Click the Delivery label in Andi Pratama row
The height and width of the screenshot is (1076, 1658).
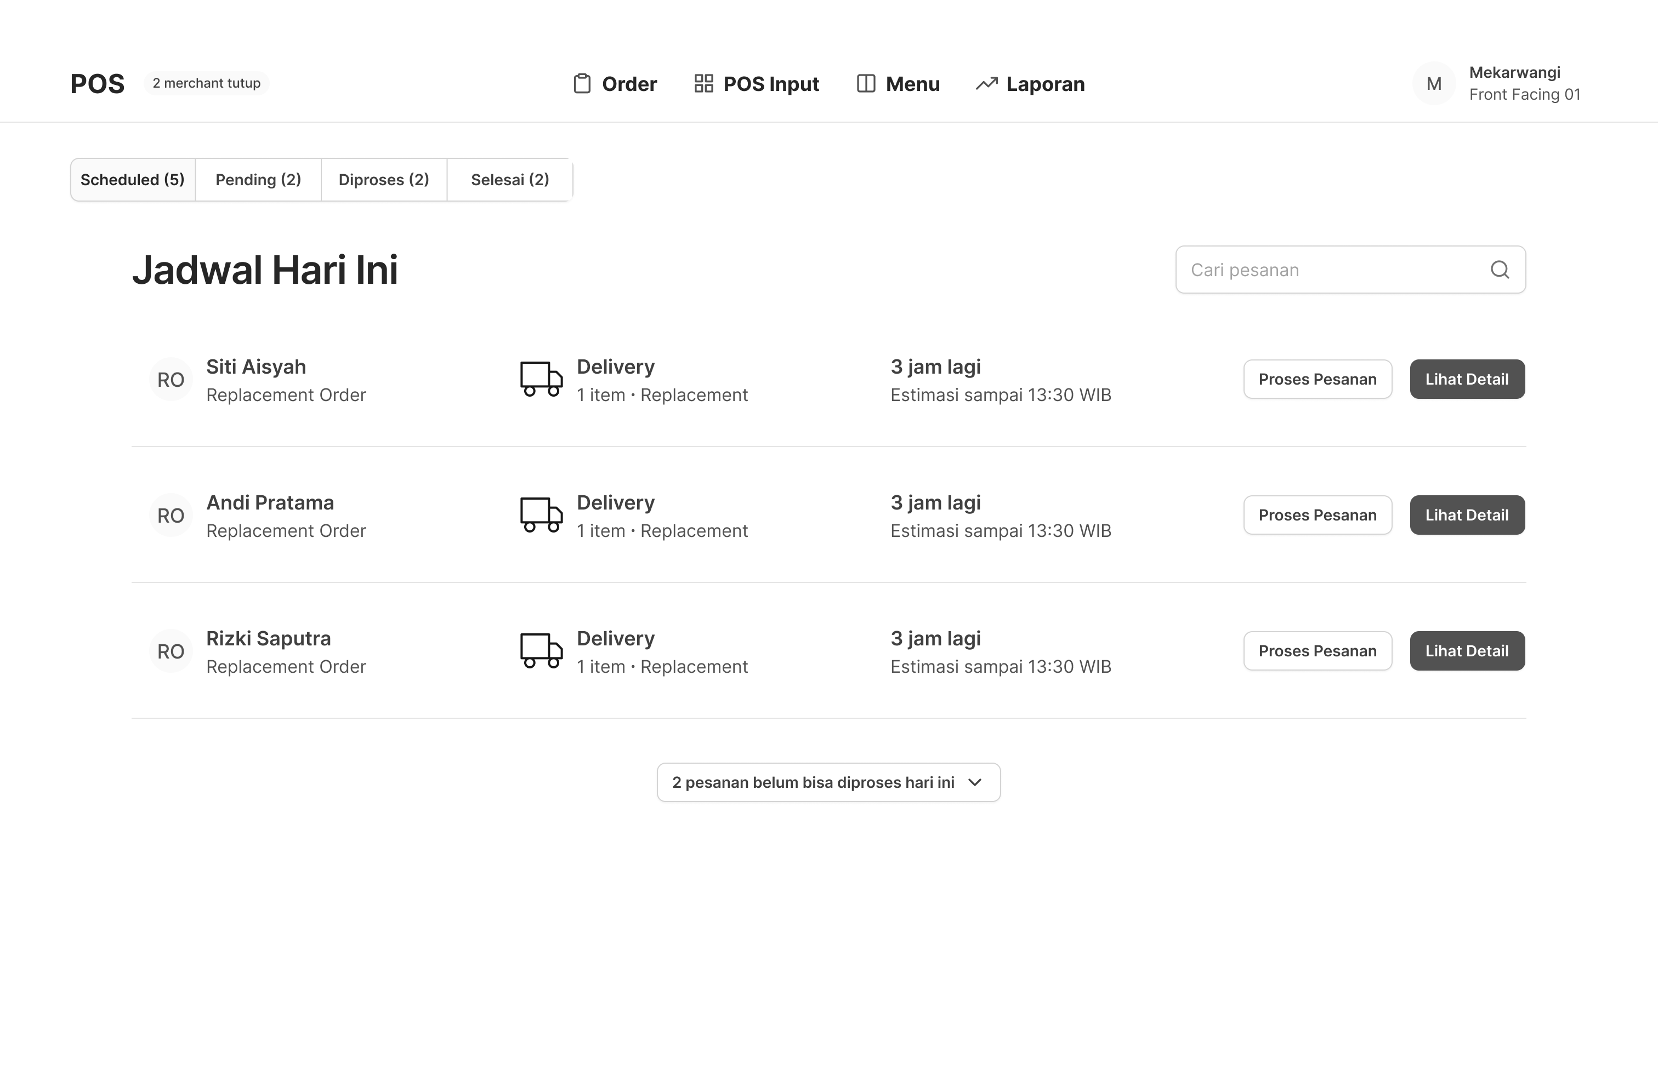point(615,502)
